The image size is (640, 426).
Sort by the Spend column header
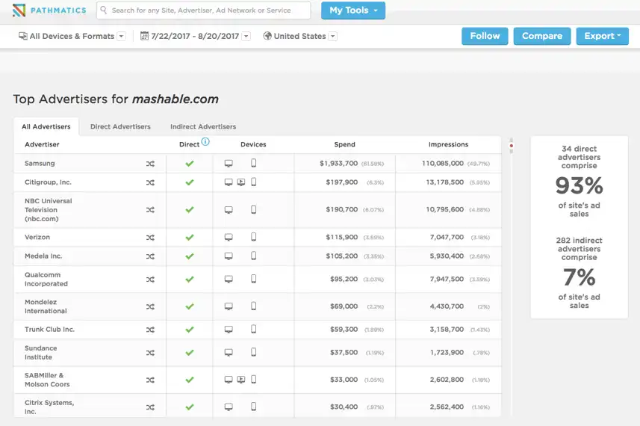coord(344,144)
